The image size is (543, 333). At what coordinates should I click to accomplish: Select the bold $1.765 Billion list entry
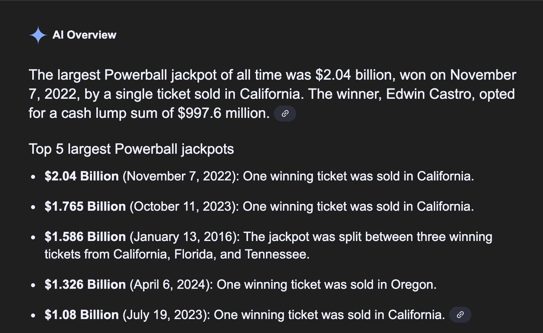coord(85,207)
